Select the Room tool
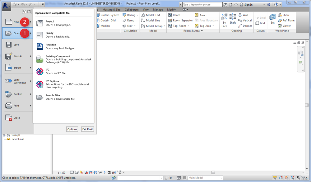Viewport: 311px width, 182px height. [x=174, y=15]
